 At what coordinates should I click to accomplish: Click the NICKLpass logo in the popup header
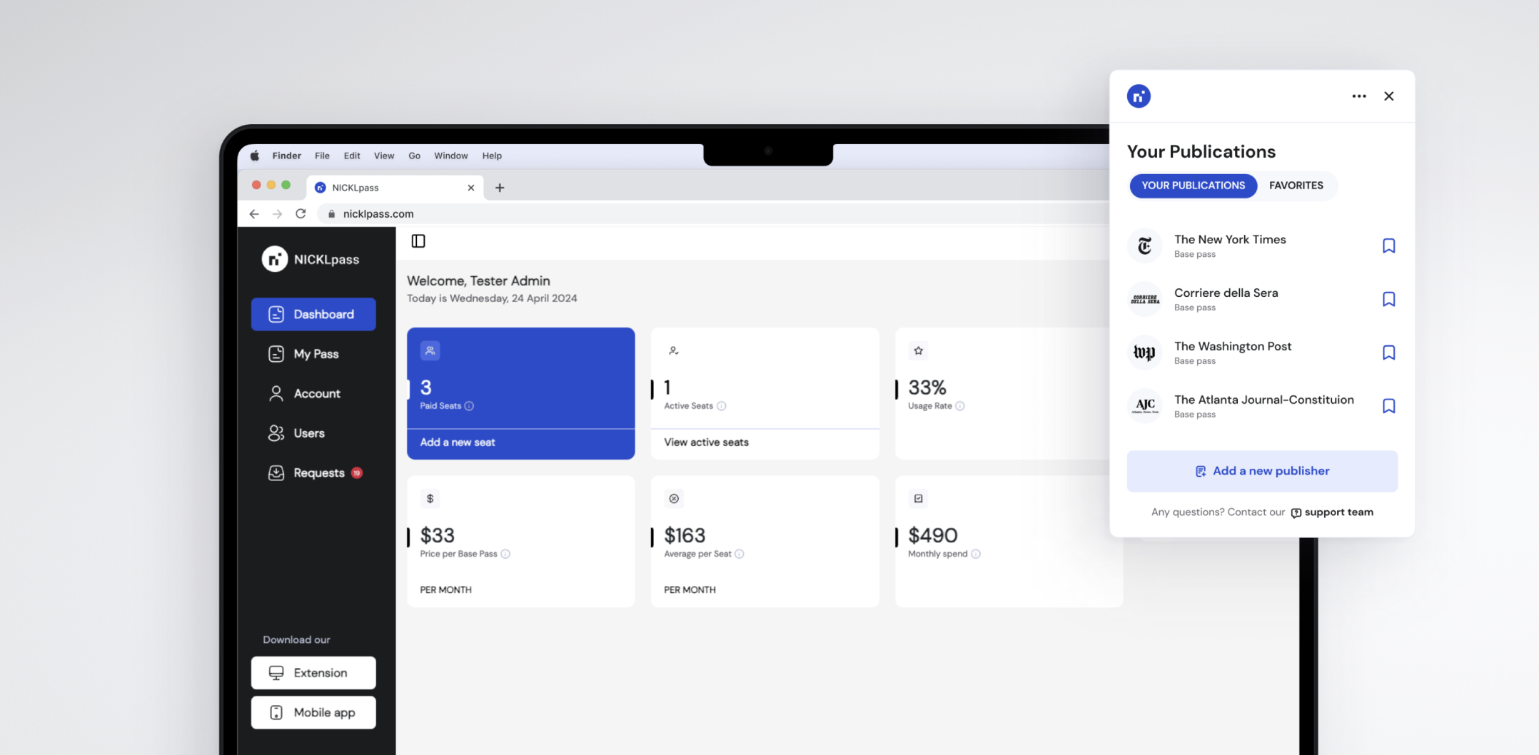pyautogui.click(x=1139, y=96)
